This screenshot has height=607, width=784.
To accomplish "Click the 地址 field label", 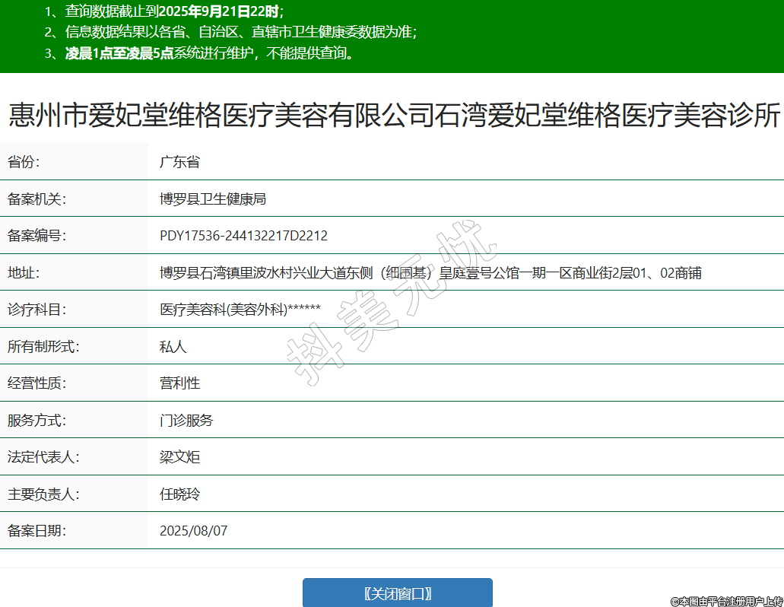I will pyautogui.click(x=24, y=273).
